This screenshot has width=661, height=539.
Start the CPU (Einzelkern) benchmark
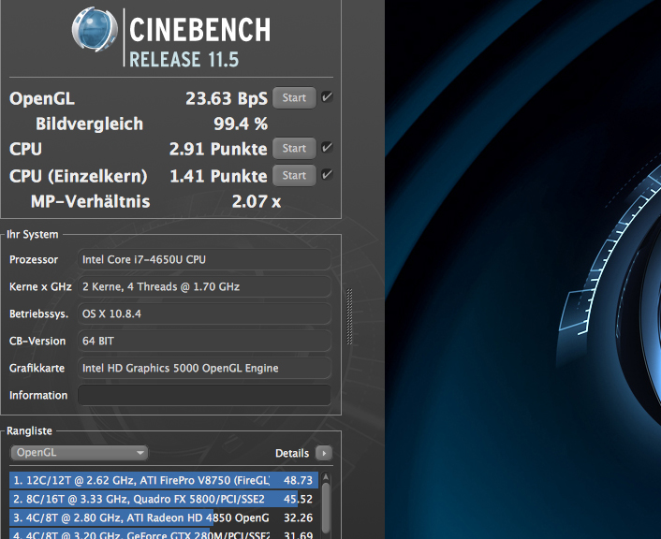pyautogui.click(x=294, y=175)
